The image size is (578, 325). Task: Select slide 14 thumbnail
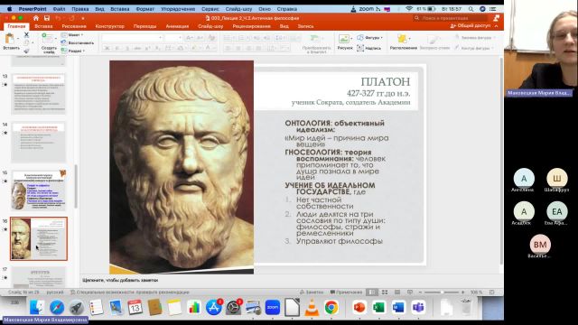[x=39, y=143]
